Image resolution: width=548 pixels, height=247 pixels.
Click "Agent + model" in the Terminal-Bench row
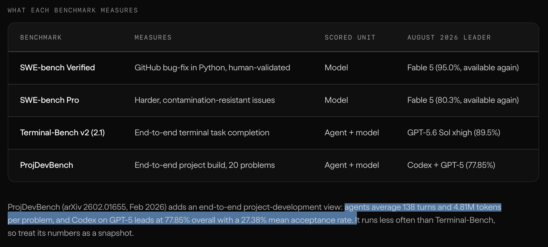(352, 133)
